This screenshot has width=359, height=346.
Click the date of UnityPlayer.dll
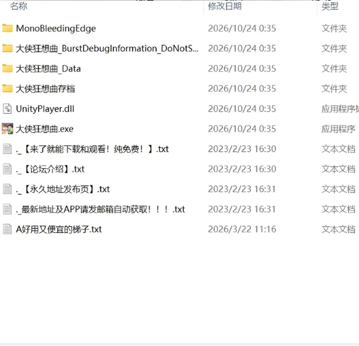pyautogui.click(x=242, y=109)
